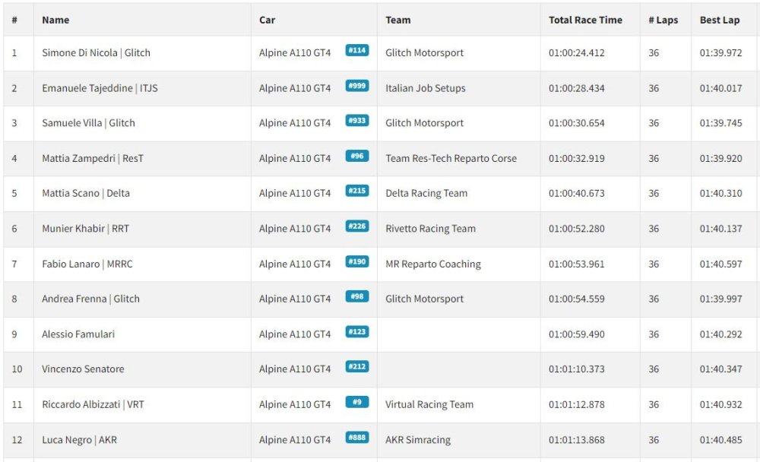Sort by the Team column header
Viewport: 760px width, 462px height.
[x=398, y=20]
